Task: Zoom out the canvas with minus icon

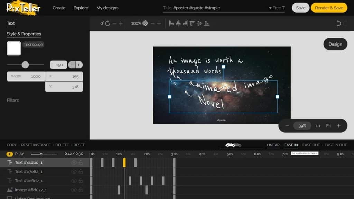Action: tap(287, 126)
